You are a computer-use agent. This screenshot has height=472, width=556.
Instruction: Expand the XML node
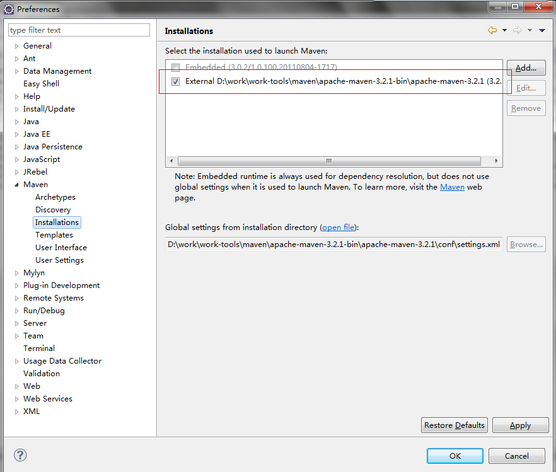point(16,412)
